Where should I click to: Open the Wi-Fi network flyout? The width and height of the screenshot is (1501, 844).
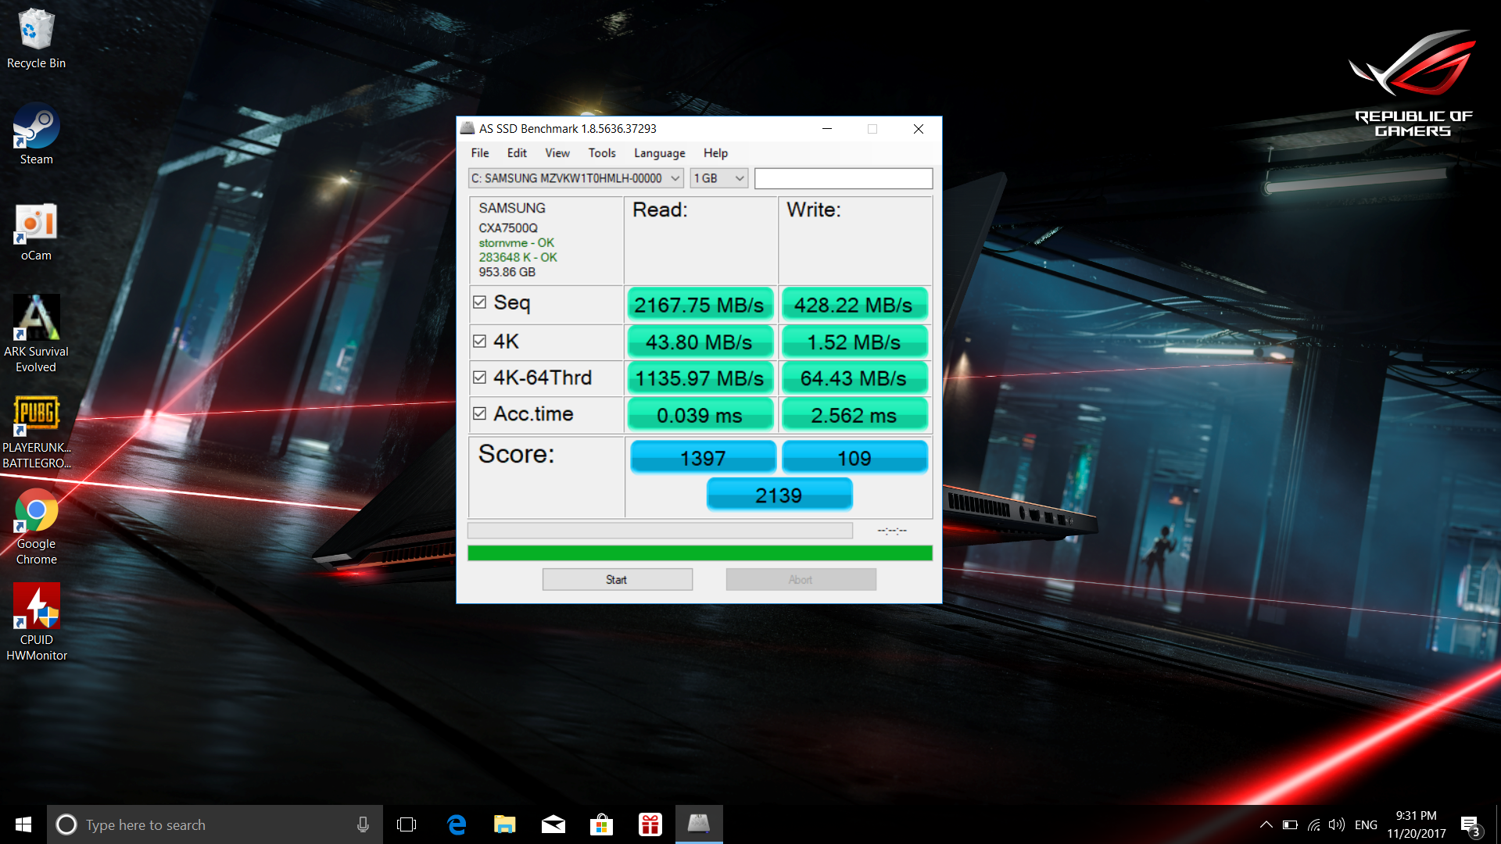click(1313, 824)
